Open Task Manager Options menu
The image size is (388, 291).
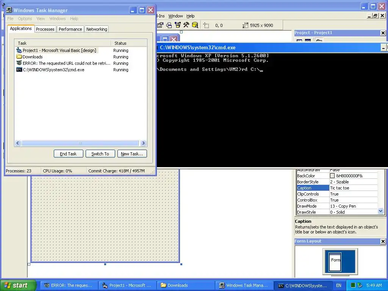click(25, 19)
